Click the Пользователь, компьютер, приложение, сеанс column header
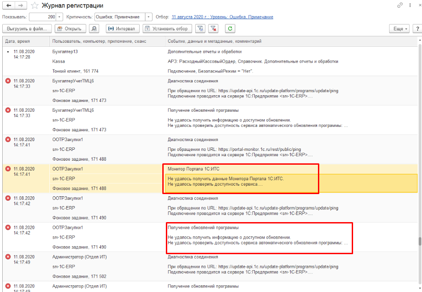The width and height of the screenshot is (422, 292). pos(107,41)
